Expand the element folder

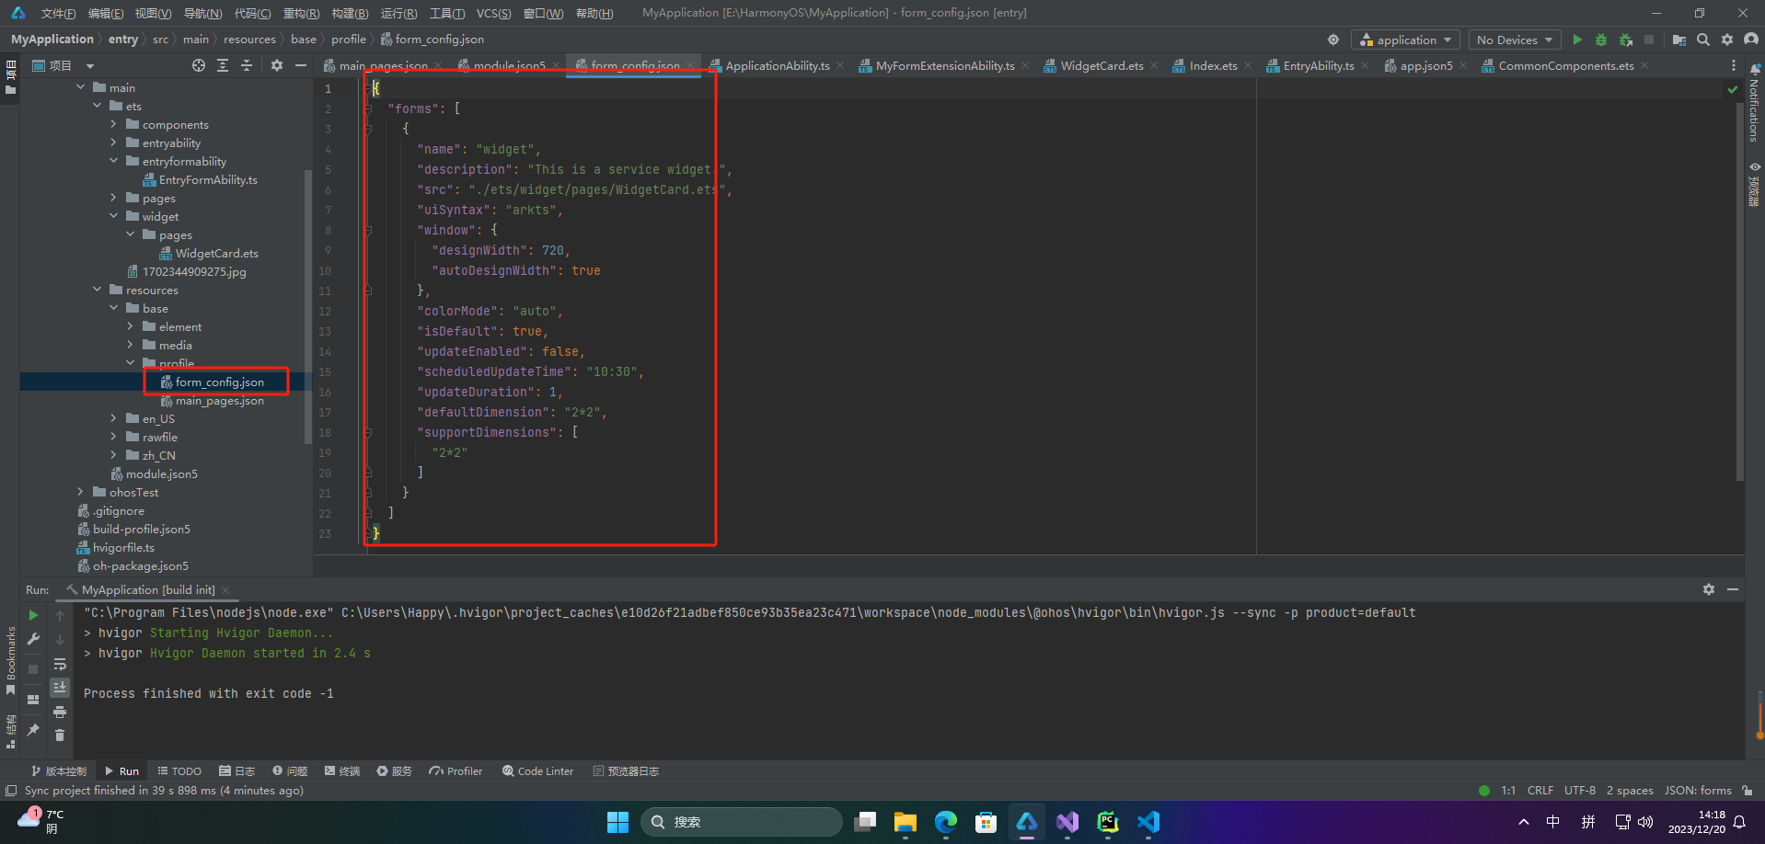[131, 326]
